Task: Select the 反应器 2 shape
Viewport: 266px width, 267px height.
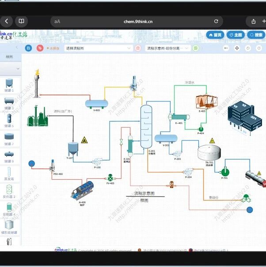Action: [x=9, y=191]
